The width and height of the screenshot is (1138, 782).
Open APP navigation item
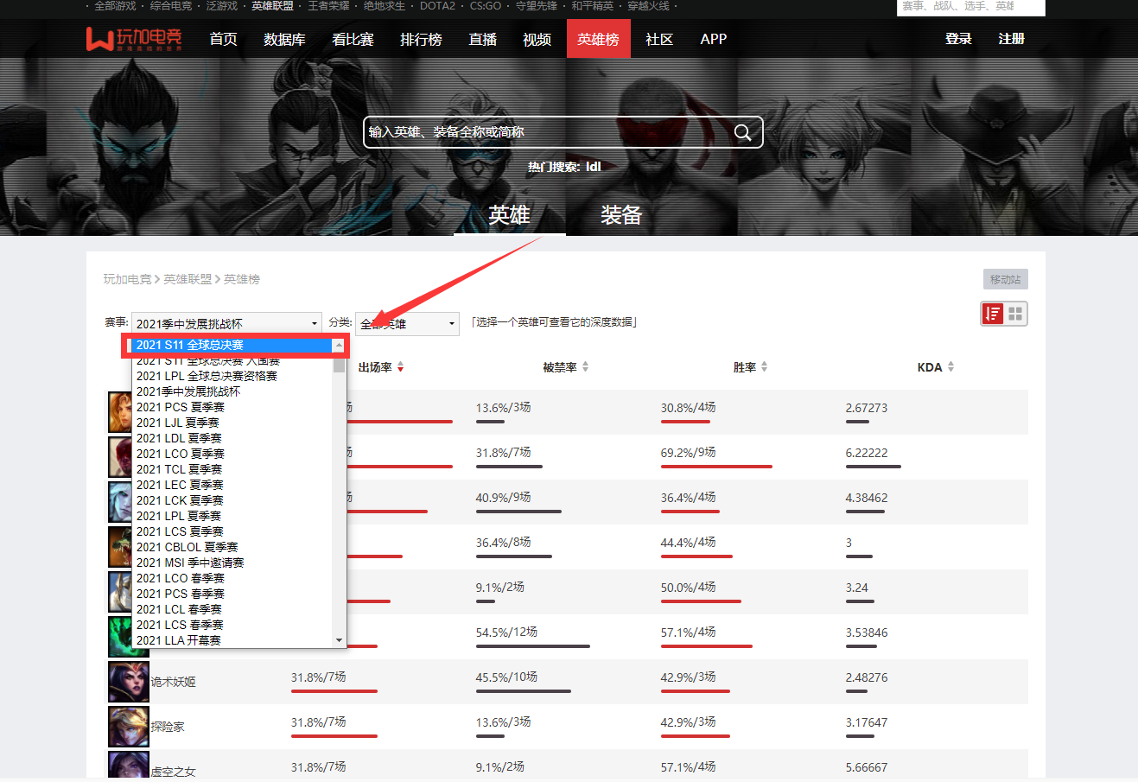[714, 39]
